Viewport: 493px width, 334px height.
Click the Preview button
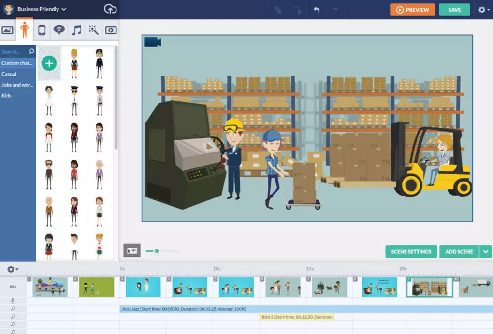click(412, 10)
